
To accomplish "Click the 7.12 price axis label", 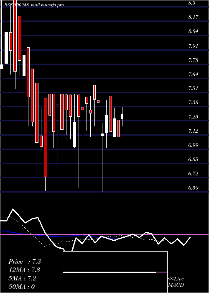I will tap(193, 131).
